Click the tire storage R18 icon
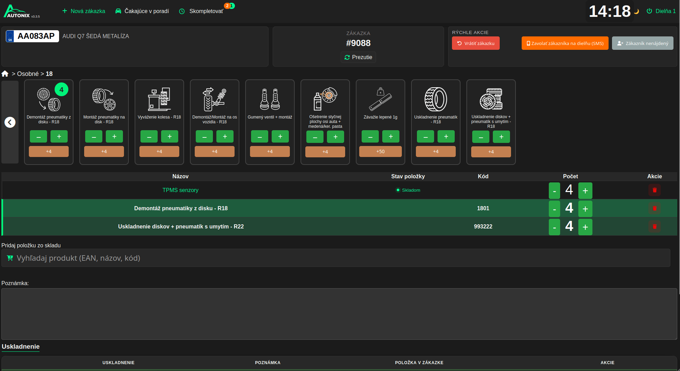680x371 pixels. pyautogui.click(x=435, y=100)
